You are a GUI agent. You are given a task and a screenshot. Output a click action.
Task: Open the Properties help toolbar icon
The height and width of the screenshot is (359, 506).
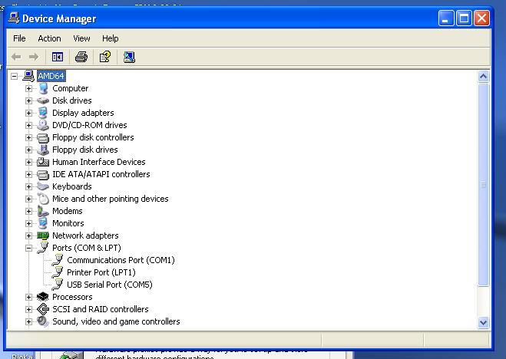click(105, 57)
